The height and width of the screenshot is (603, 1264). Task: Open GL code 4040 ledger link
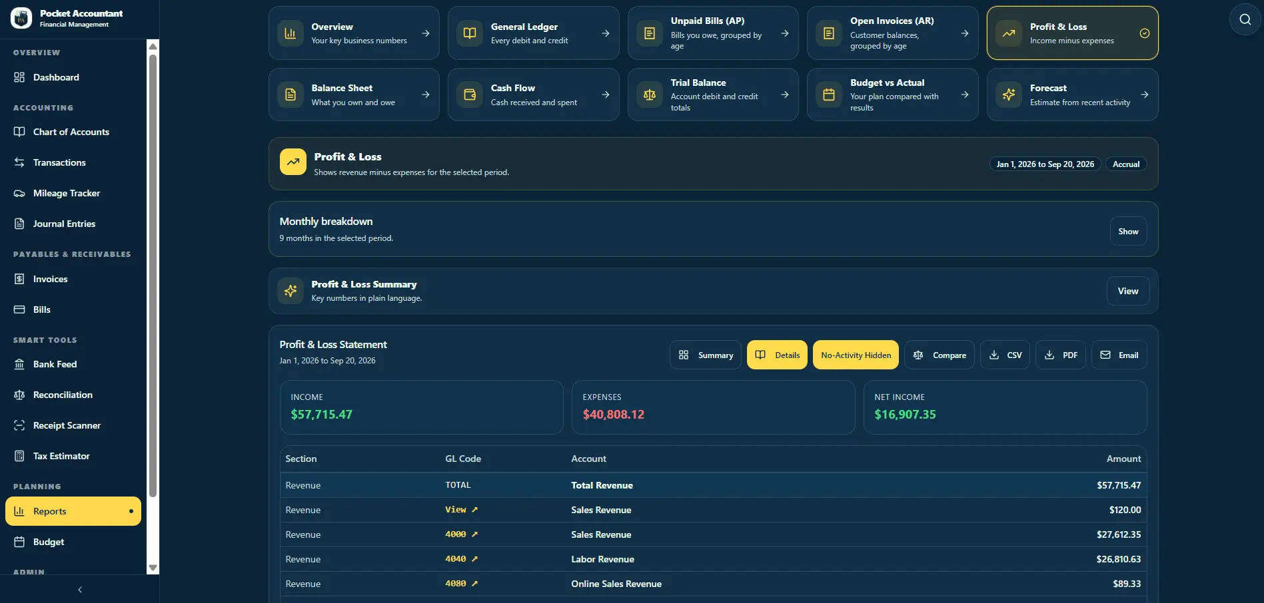coord(461,559)
